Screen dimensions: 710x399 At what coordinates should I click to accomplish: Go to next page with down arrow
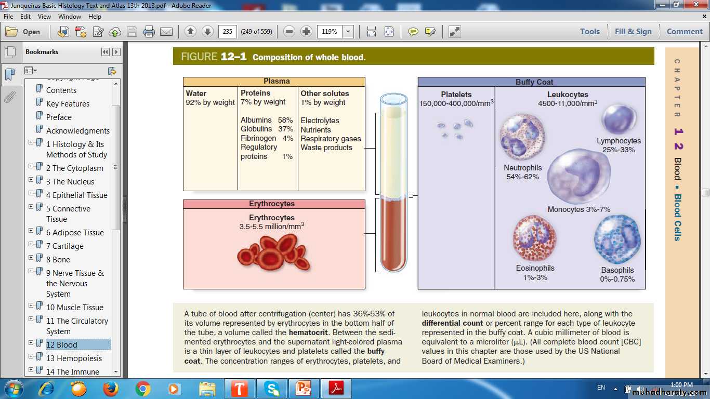(207, 32)
